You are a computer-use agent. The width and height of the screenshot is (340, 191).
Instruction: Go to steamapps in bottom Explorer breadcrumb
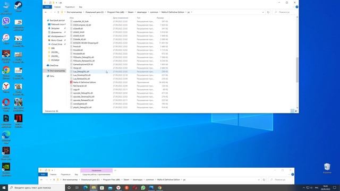138,180
